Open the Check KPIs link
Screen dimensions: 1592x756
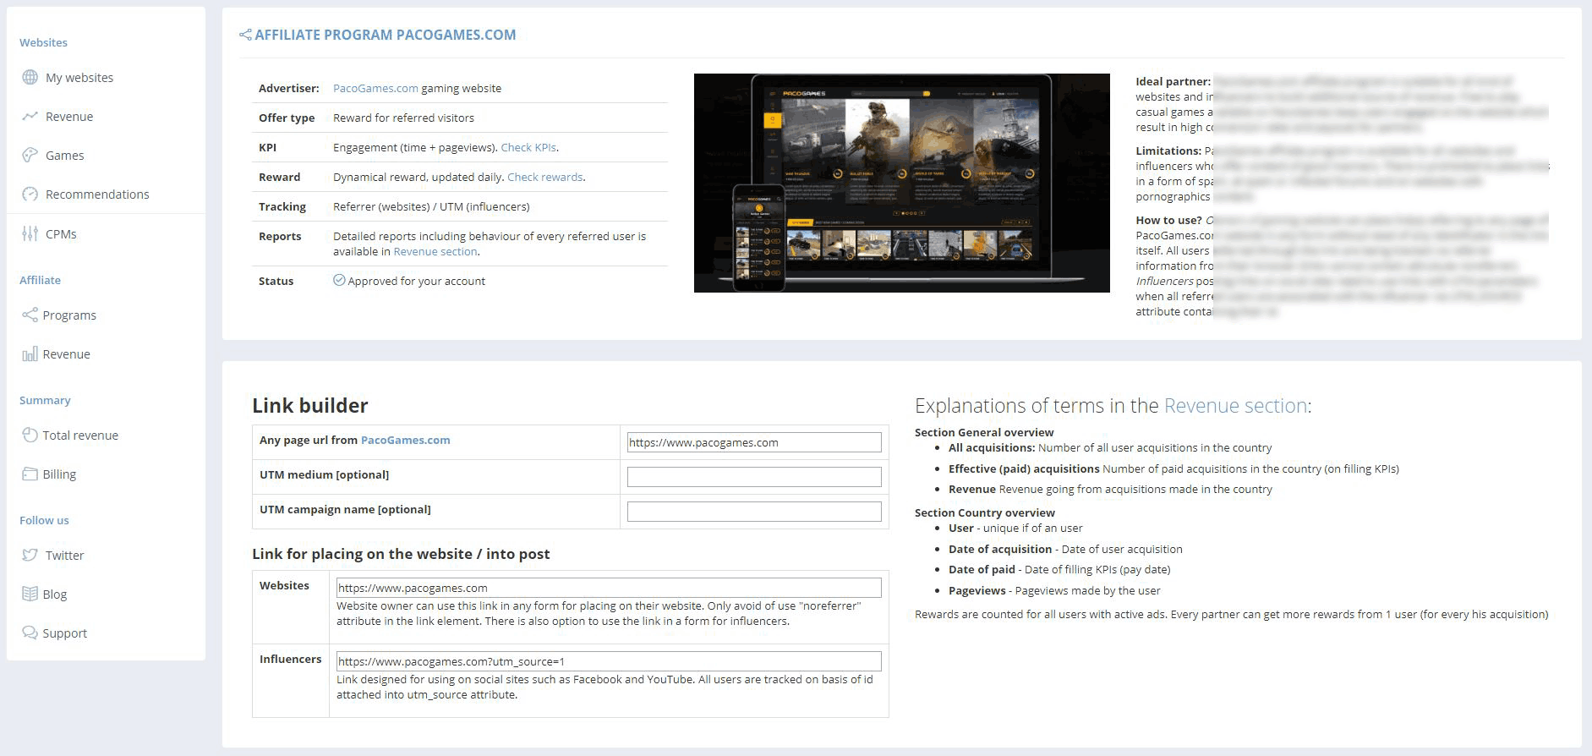click(x=528, y=147)
